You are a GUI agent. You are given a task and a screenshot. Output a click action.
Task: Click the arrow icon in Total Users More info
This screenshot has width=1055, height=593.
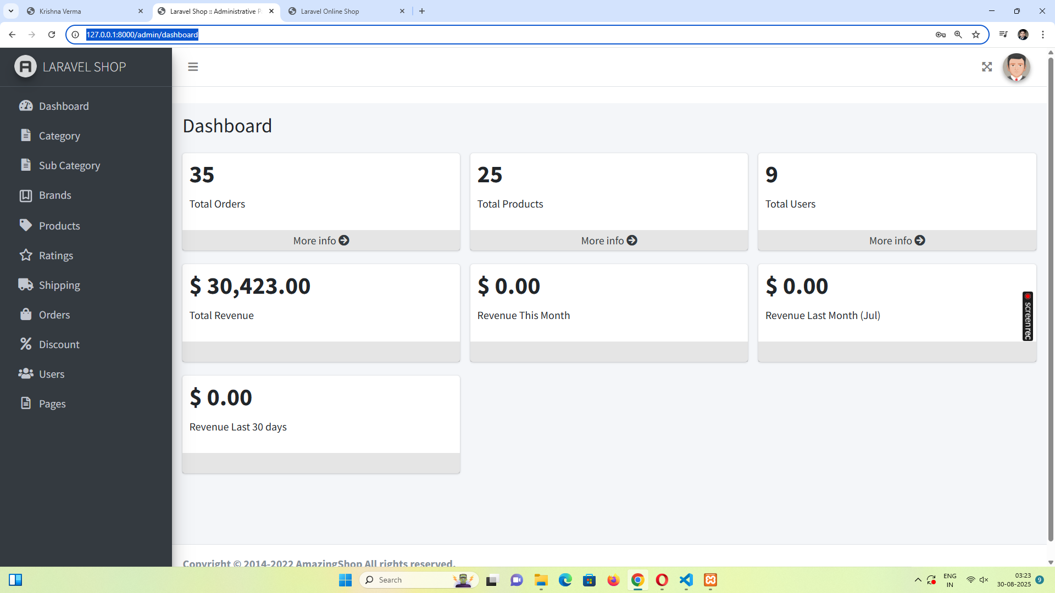[920, 240]
